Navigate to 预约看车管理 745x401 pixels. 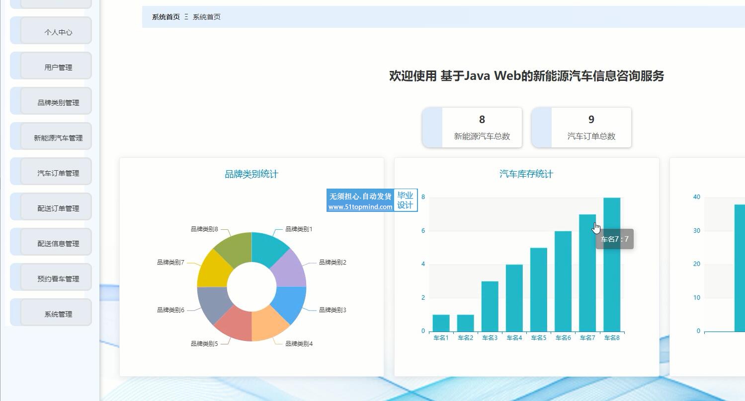coord(58,279)
